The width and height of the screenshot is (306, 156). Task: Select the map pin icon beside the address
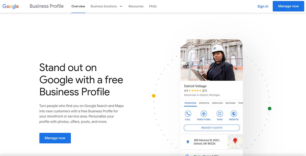188,142
